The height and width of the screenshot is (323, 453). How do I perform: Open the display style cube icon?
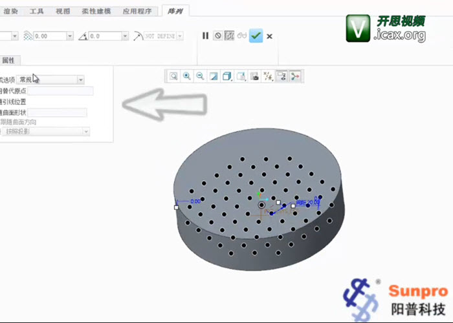(x=227, y=76)
